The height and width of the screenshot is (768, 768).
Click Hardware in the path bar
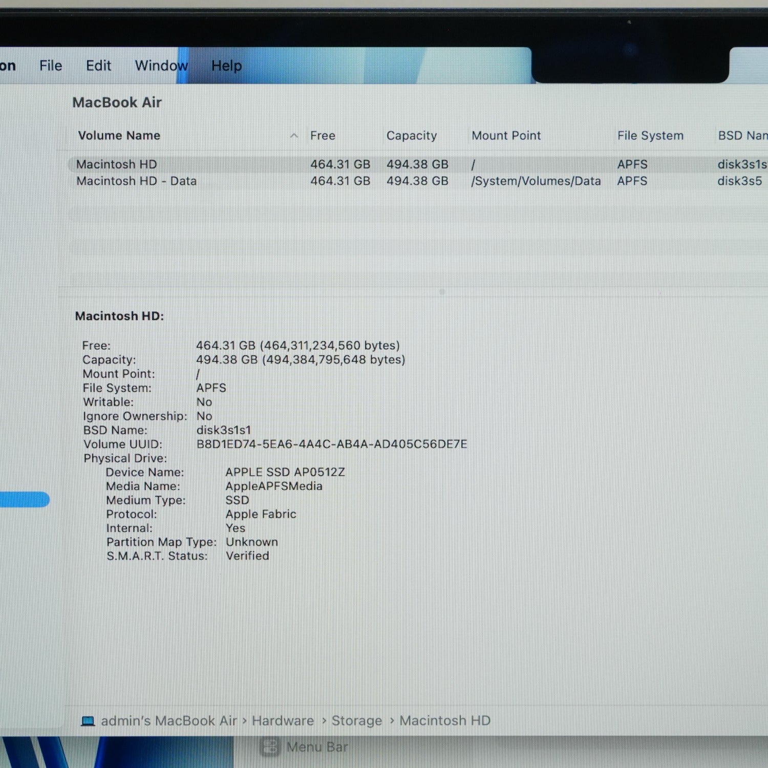tap(283, 721)
